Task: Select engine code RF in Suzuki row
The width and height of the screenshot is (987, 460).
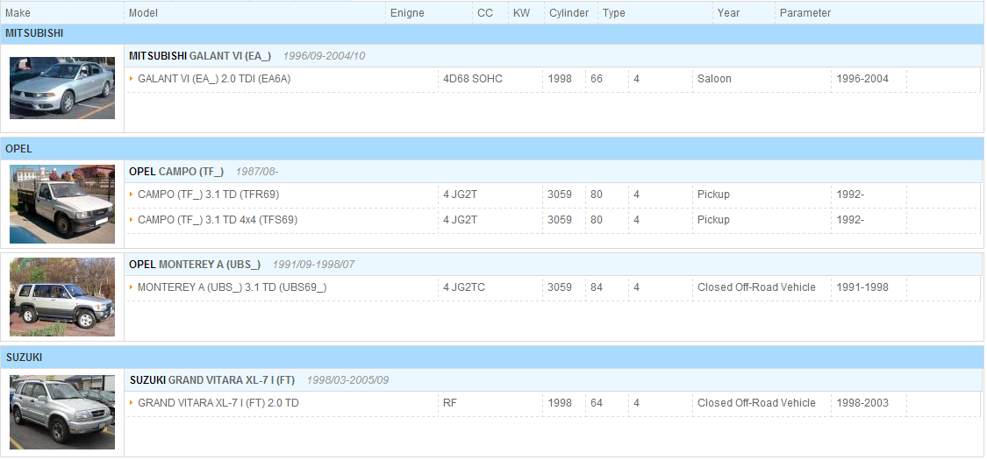Action: coord(450,403)
